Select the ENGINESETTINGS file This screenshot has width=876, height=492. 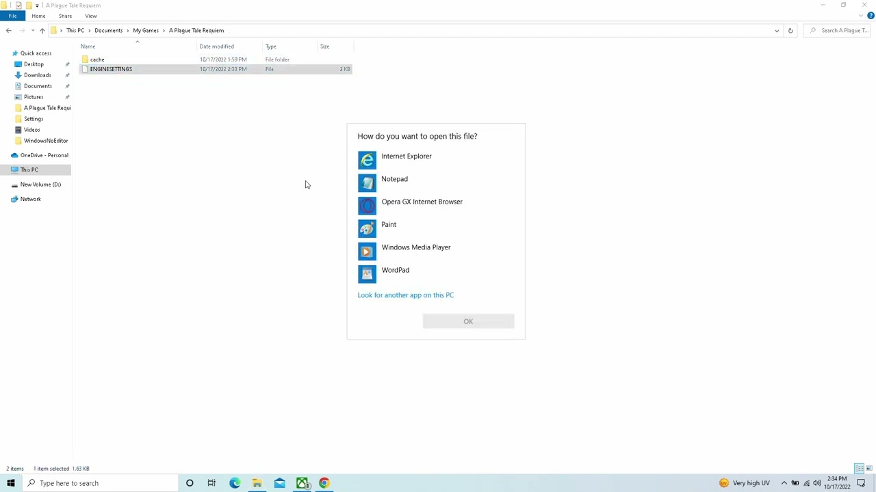(216, 69)
